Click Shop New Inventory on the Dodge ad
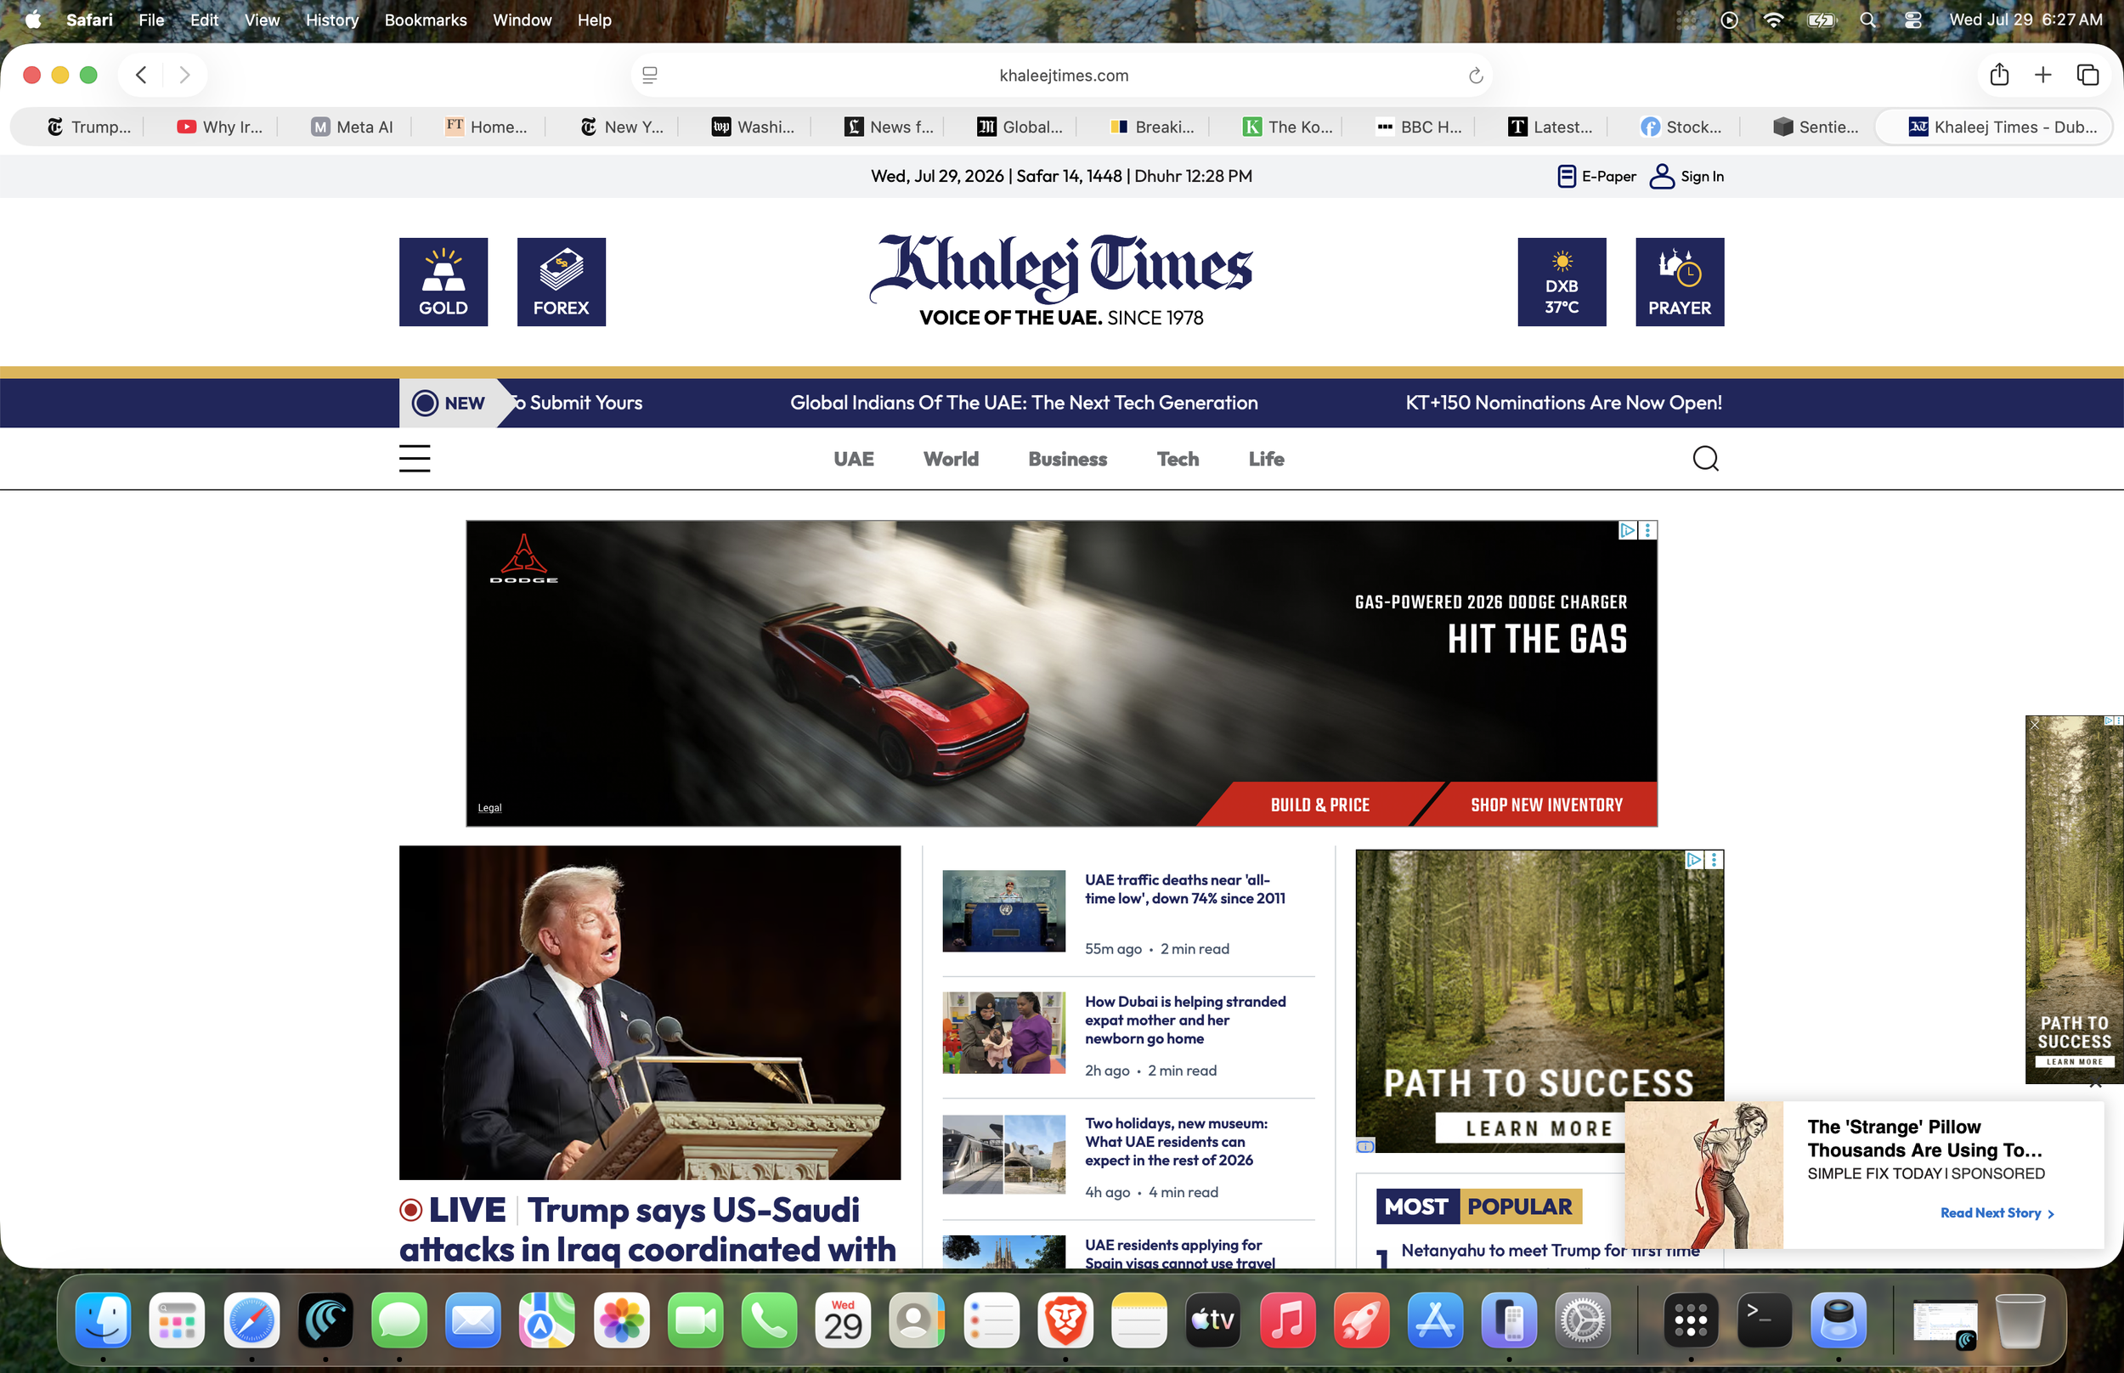The width and height of the screenshot is (2124, 1373). [x=1546, y=805]
